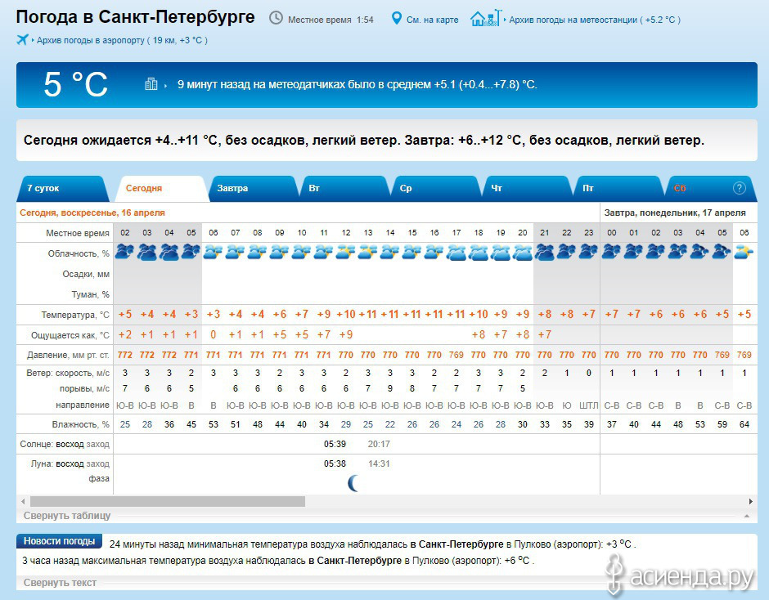
Task: Click the sunrise time 05:39
Action: [335, 444]
